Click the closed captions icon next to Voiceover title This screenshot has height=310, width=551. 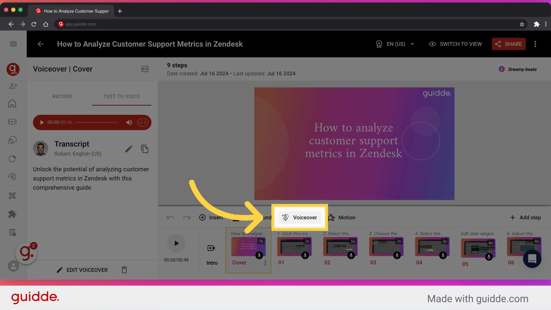click(145, 69)
